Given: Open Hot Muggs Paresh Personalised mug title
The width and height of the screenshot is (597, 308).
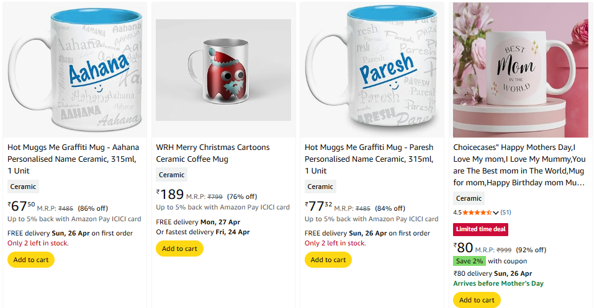Looking at the screenshot, I should (370, 159).
